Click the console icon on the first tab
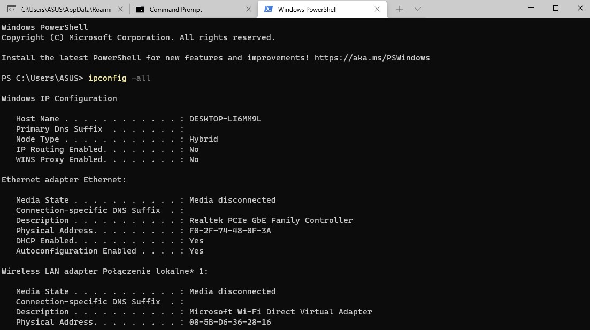Screen dimensions: 590x330 coord(11,9)
